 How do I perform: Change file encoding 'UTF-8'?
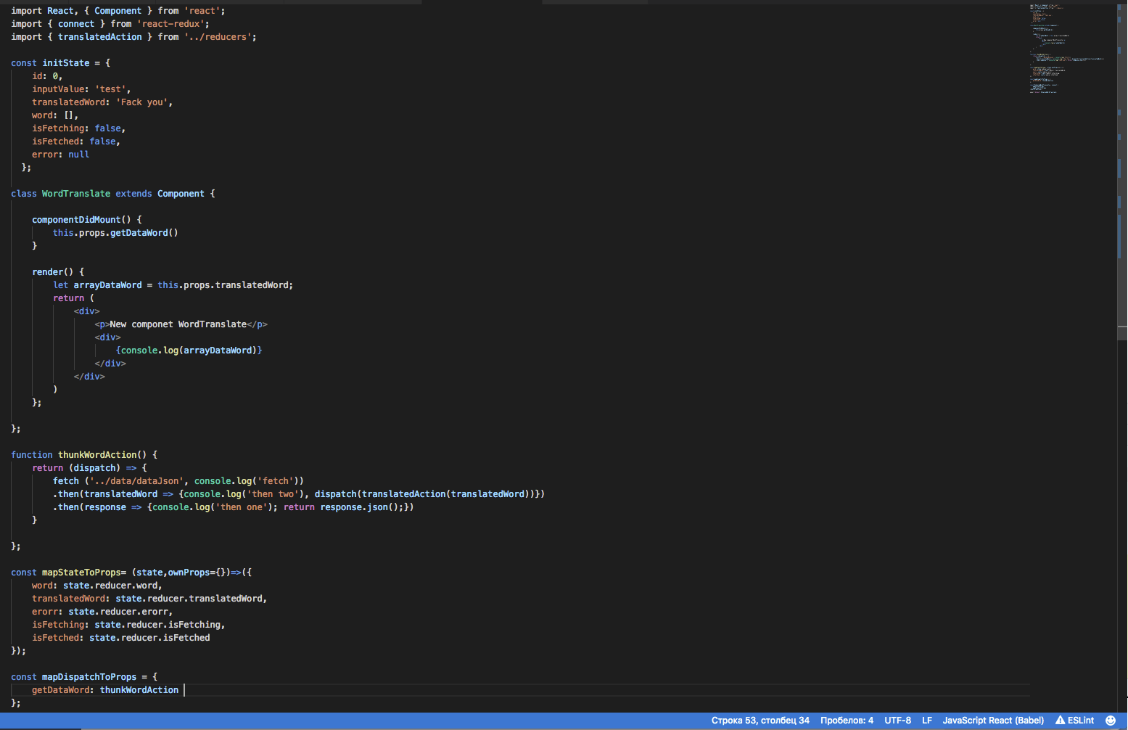(897, 721)
